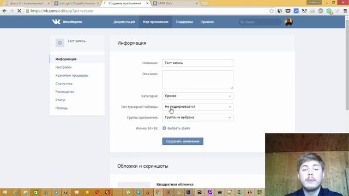Open FileZilla from the taskbar
The image size is (349, 196).
(x=107, y=192)
